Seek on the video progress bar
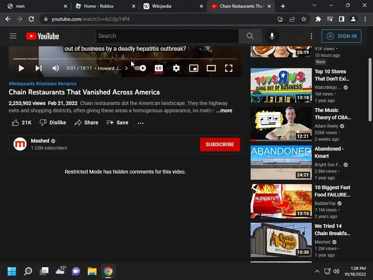The height and width of the screenshot is (280, 373). point(125,59)
